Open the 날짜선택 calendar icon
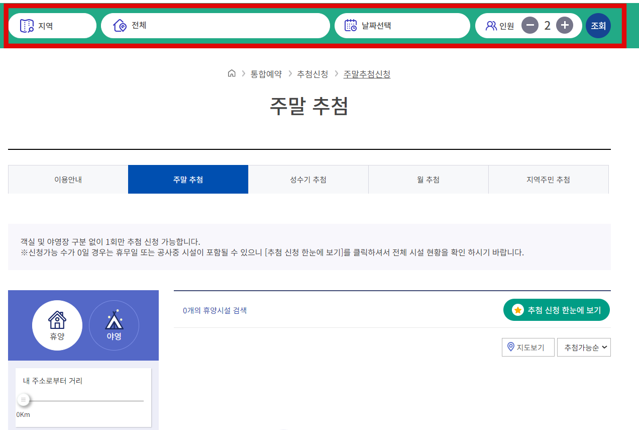 point(350,25)
